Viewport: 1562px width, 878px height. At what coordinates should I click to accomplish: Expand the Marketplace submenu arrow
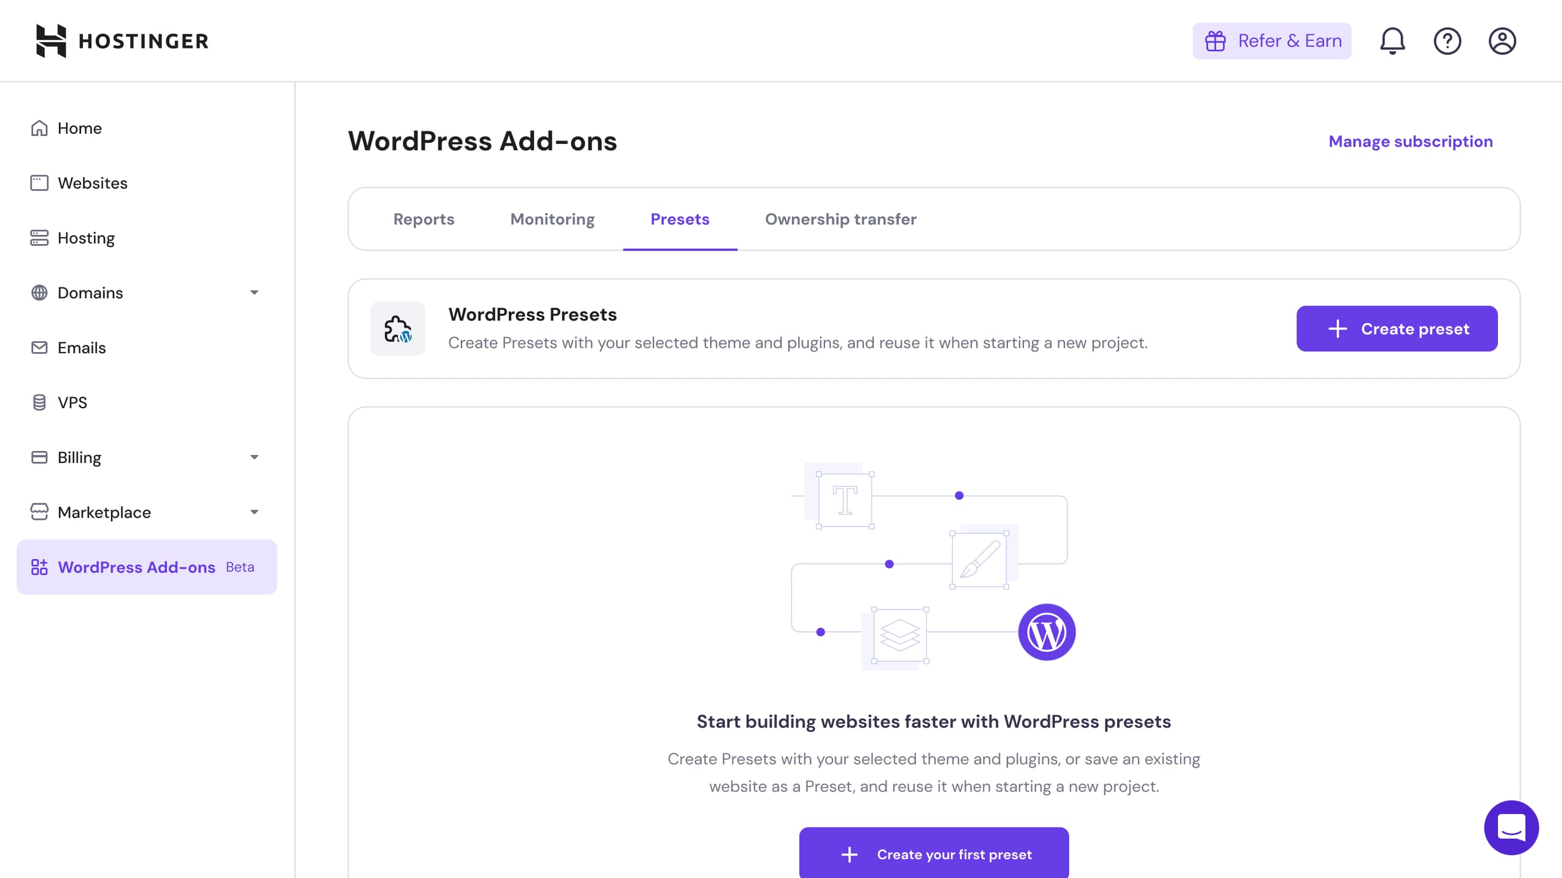click(254, 513)
